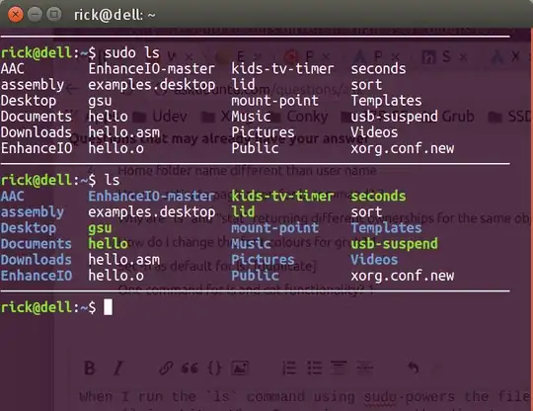
Task: Click the heading icon in background editor toolbar
Action: (339, 368)
